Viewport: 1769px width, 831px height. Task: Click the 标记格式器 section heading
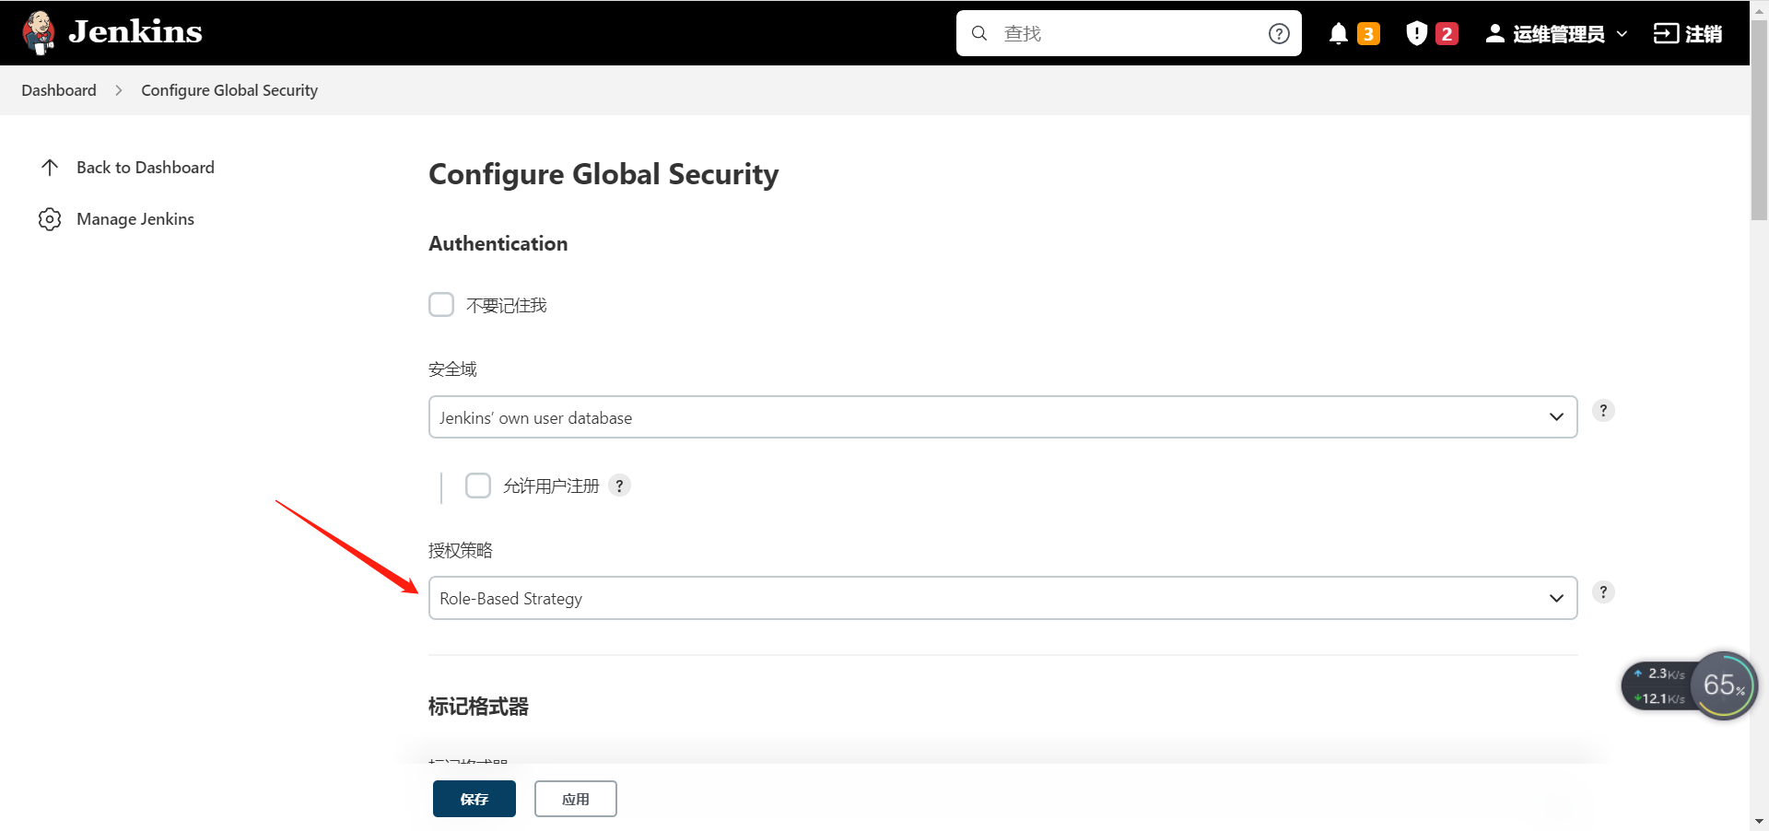478,707
